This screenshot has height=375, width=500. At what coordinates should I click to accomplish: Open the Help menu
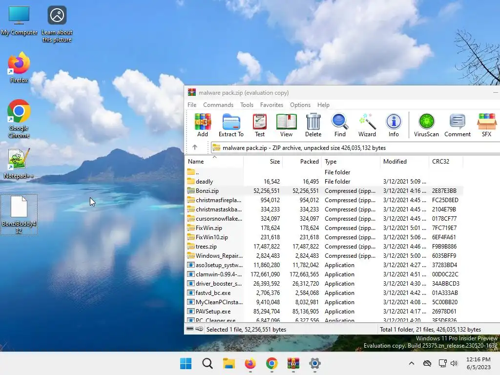[323, 105]
